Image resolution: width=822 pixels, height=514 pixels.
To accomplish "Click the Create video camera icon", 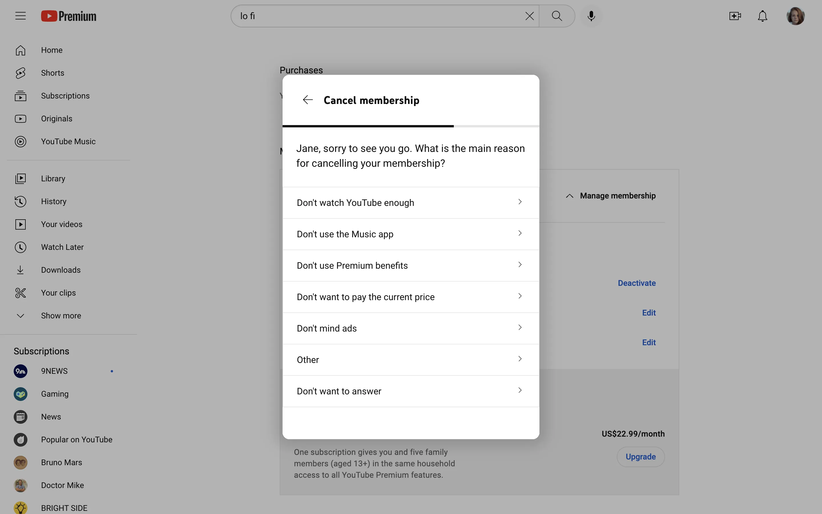I will click(735, 16).
